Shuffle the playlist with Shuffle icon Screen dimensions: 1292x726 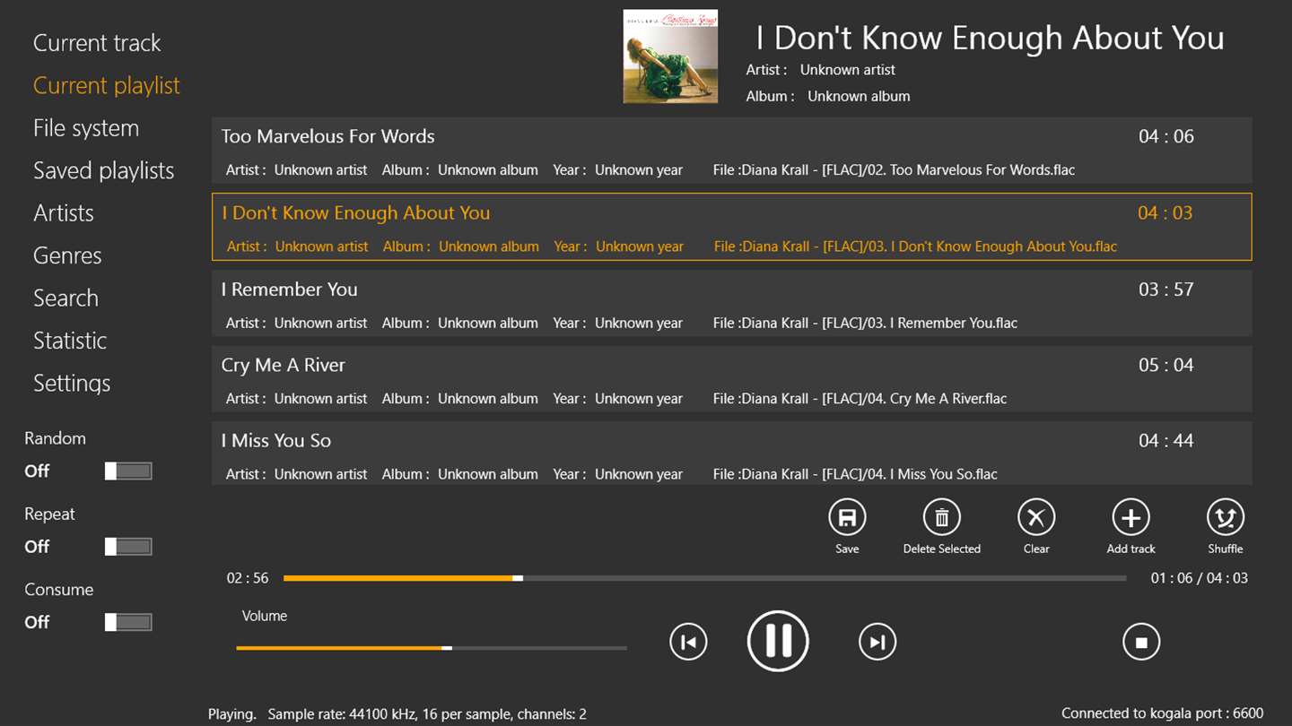click(1225, 517)
